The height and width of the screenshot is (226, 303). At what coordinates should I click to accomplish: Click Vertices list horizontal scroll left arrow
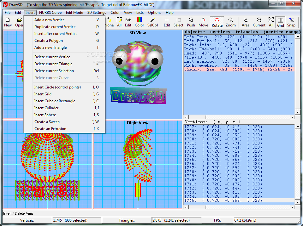click(186, 207)
